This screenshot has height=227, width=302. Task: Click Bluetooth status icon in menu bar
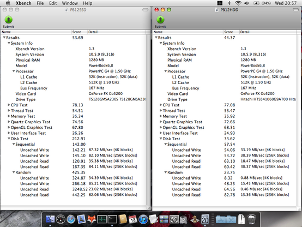[x=229, y=3]
